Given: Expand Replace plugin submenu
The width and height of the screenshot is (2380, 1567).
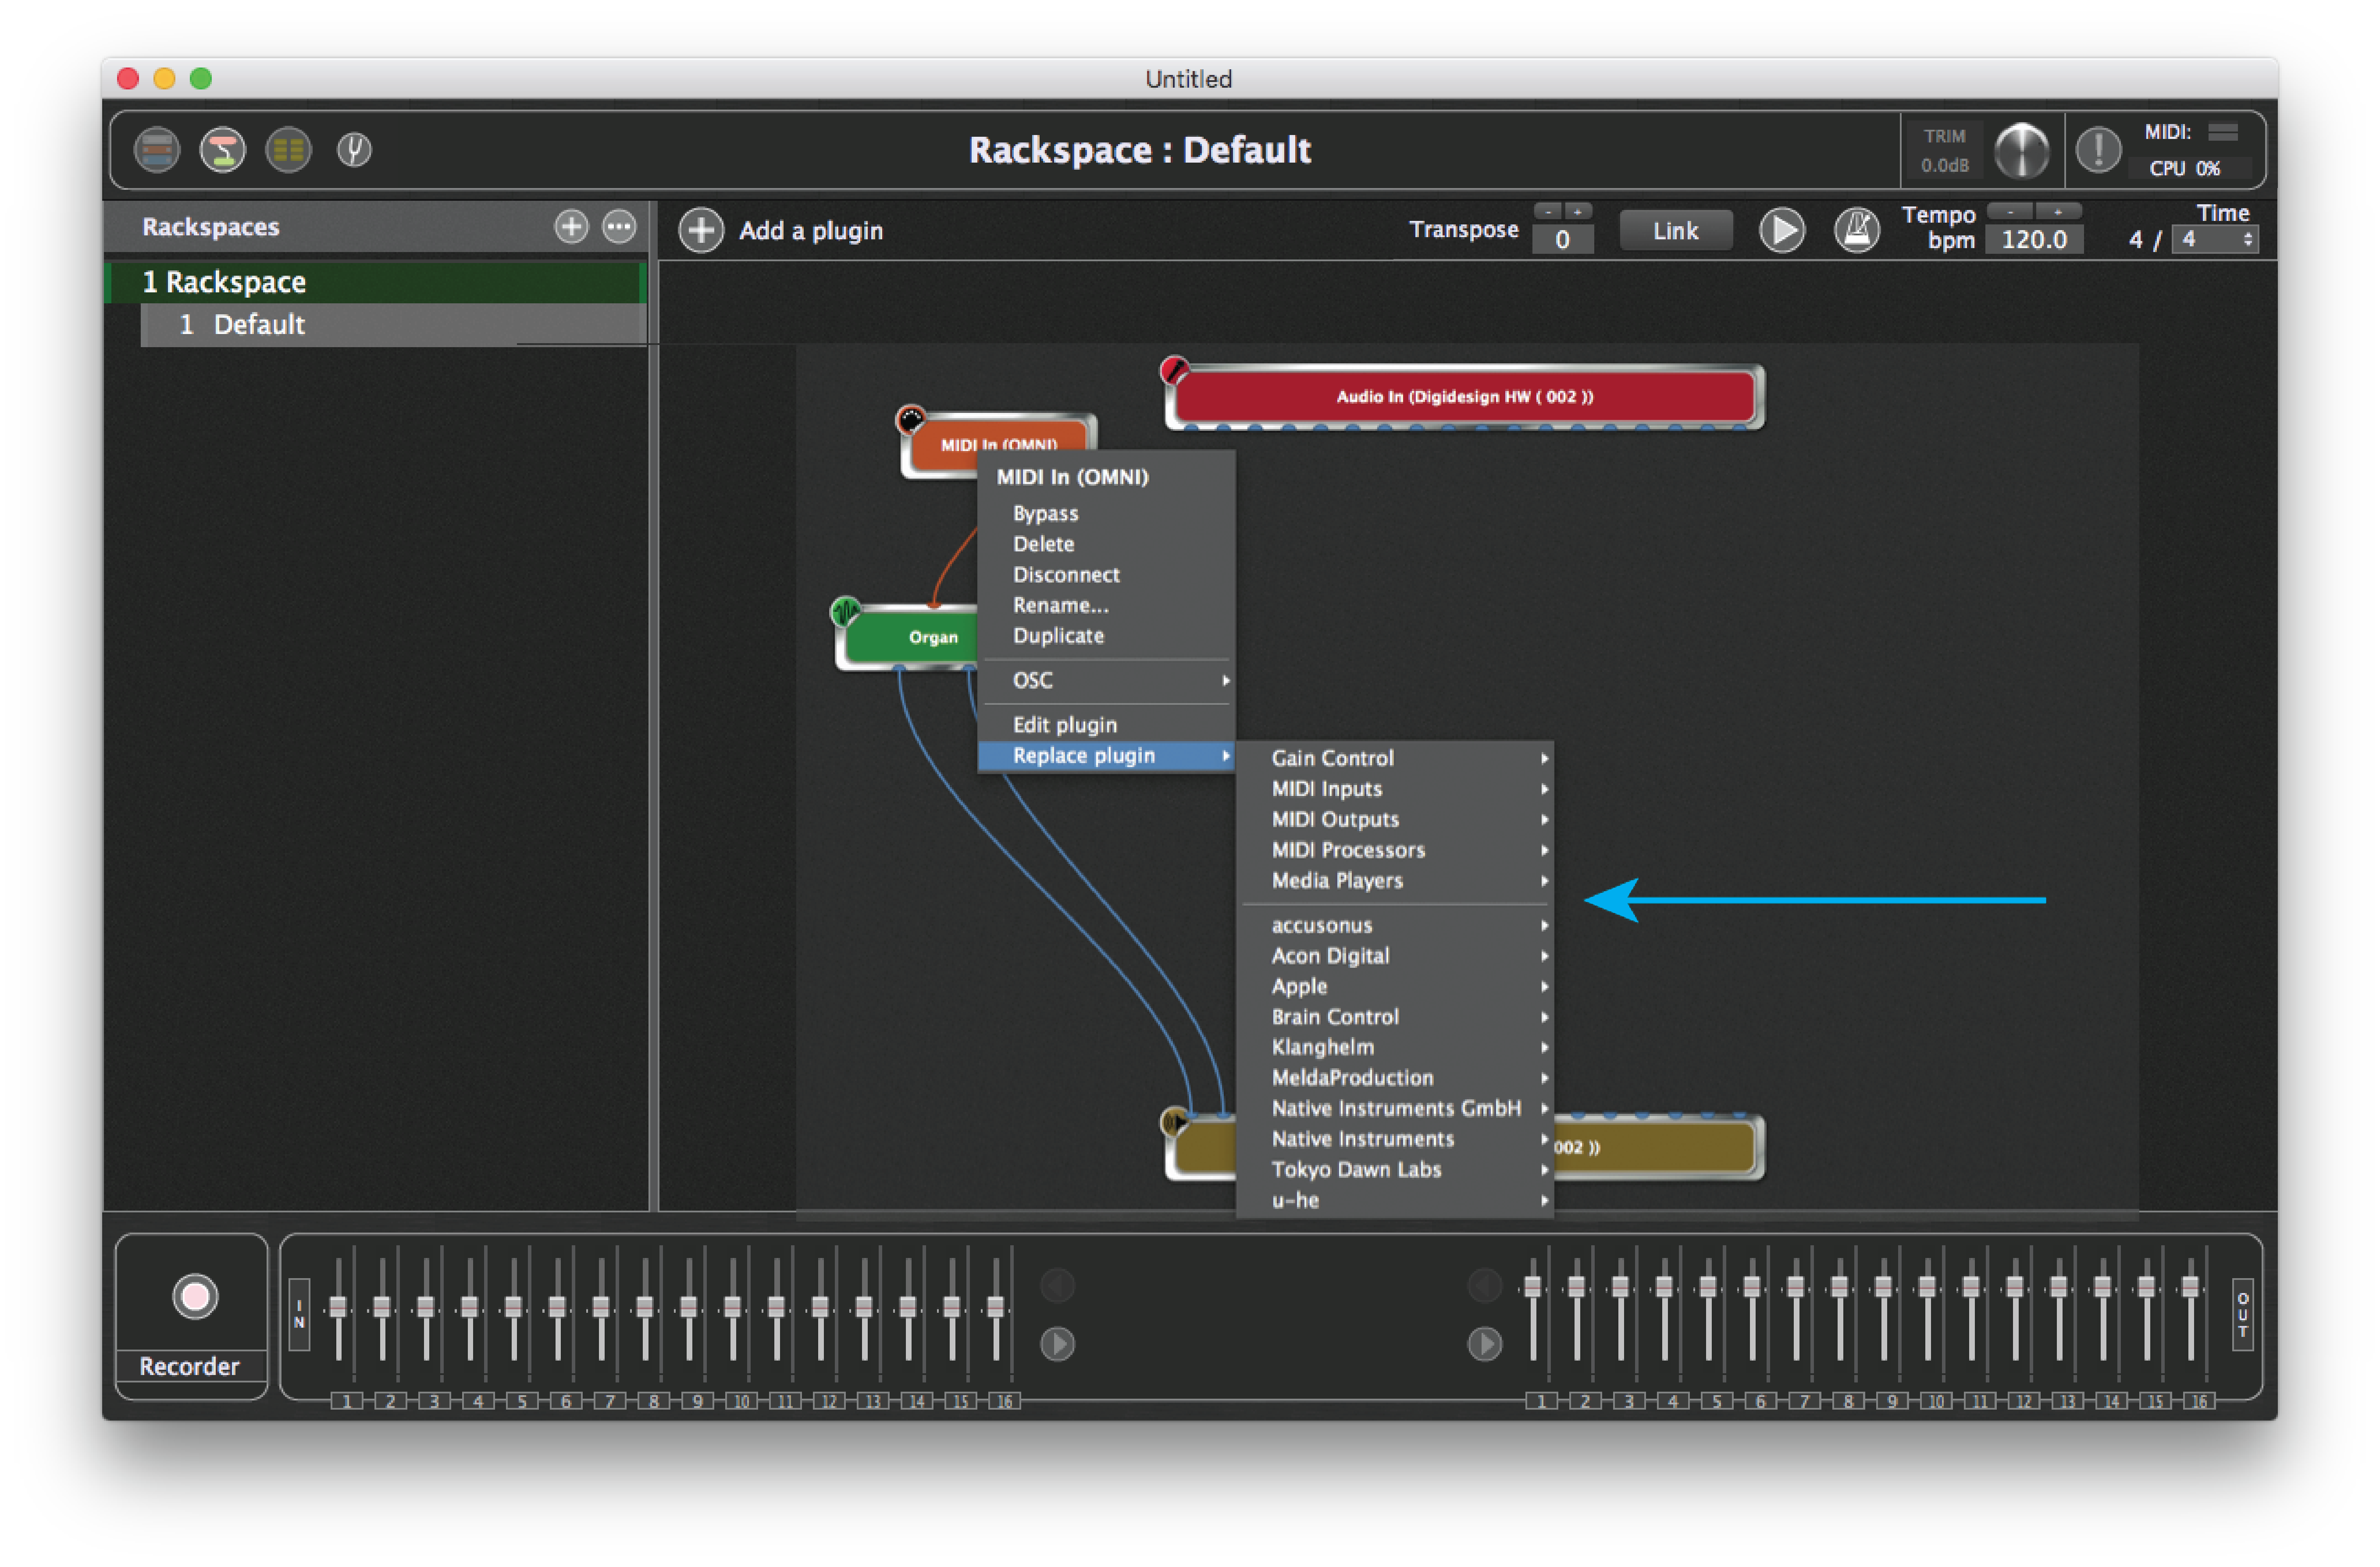Looking at the screenshot, I should [1106, 756].
